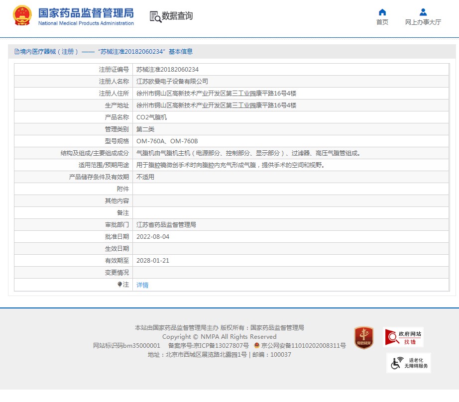Click Copyright © NMPA All Rights Reserved
The image size is (459, 402).
point(219,337)
